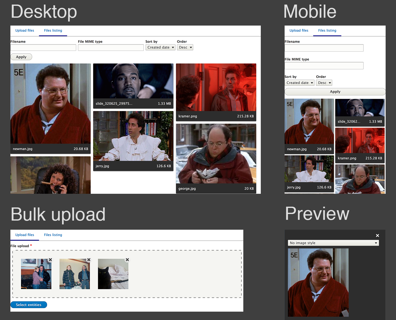Click the Select entities button

point(29,305)
